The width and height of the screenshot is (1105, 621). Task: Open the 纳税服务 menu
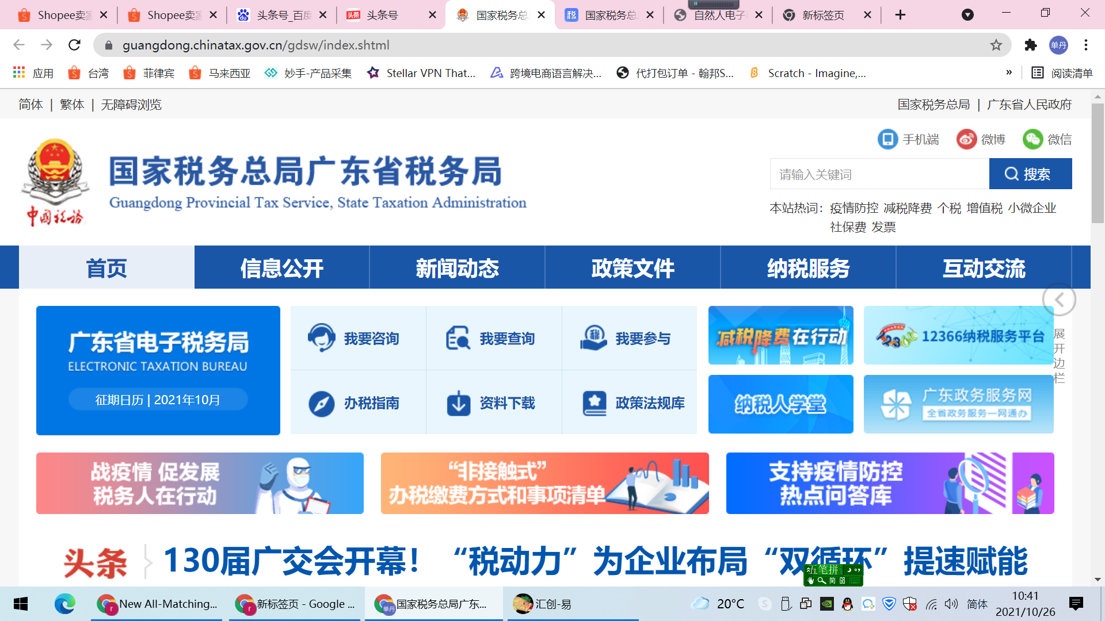click(x=807, y=267)
